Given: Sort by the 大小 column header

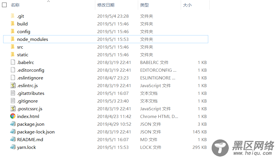Looking at the screenshot, I should click(187, 5).
